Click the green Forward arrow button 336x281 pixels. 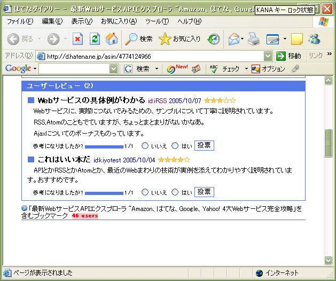(53, 39)
